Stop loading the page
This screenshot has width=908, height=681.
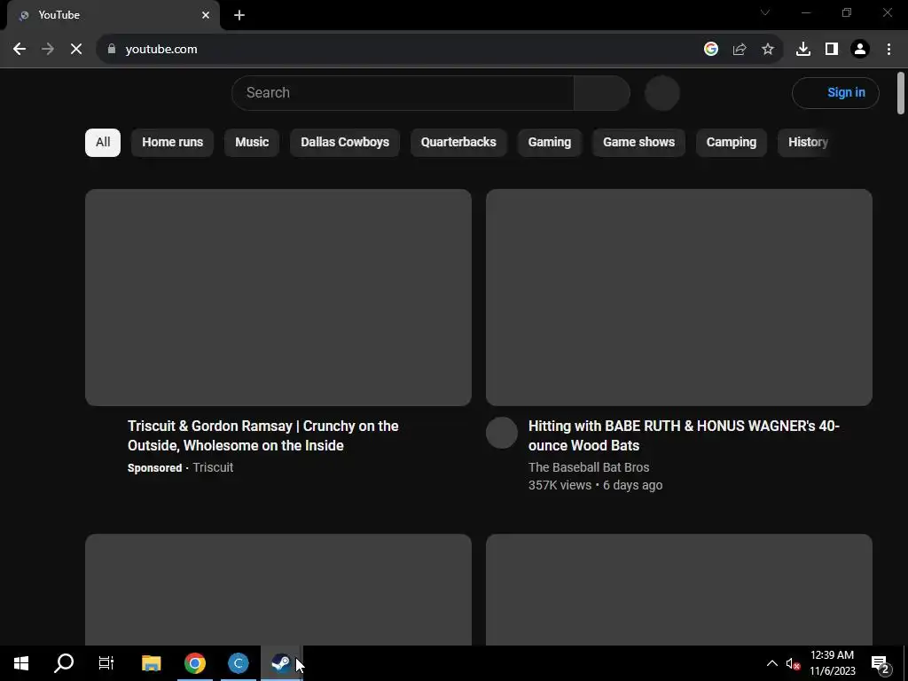76,50
